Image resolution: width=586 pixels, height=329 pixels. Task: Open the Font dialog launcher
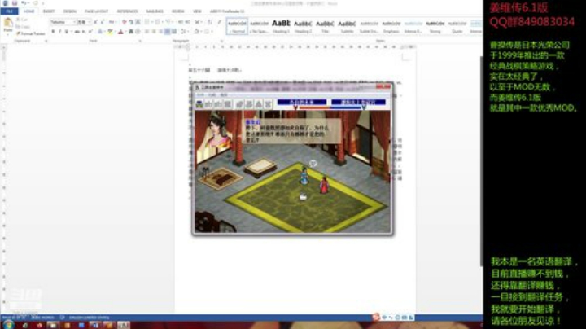tap(140, 41)
